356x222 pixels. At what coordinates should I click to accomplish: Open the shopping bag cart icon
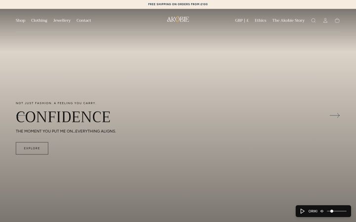click(337, 20)
